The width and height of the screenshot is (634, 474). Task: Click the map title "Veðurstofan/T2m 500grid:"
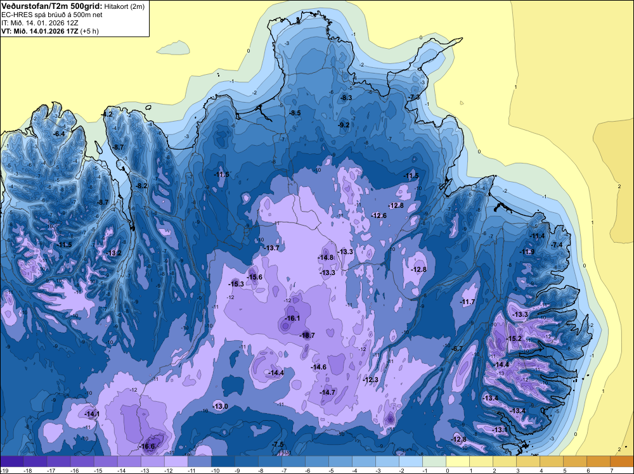point(51,6)
